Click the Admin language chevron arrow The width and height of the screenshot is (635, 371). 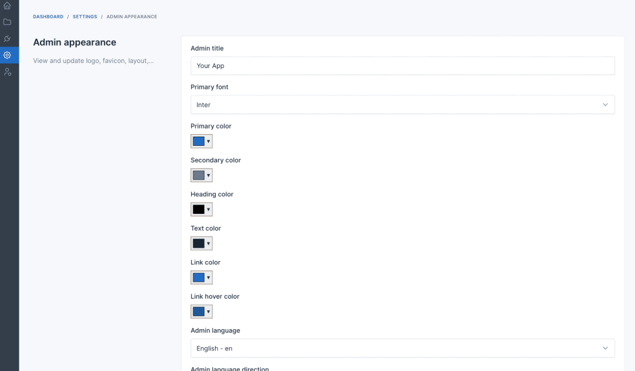(605, 349)
